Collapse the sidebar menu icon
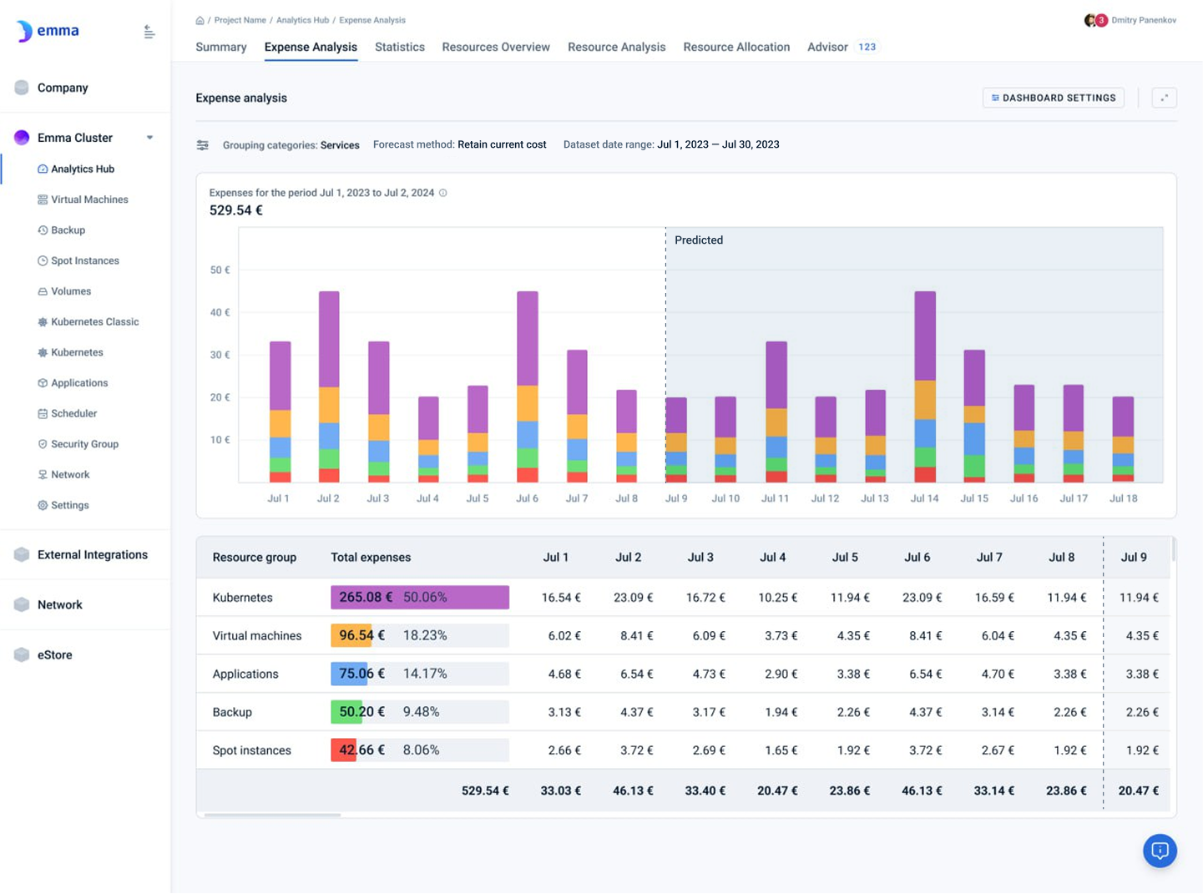The image size is (1203, 894). pyautogui.click(x=149, y=32)
